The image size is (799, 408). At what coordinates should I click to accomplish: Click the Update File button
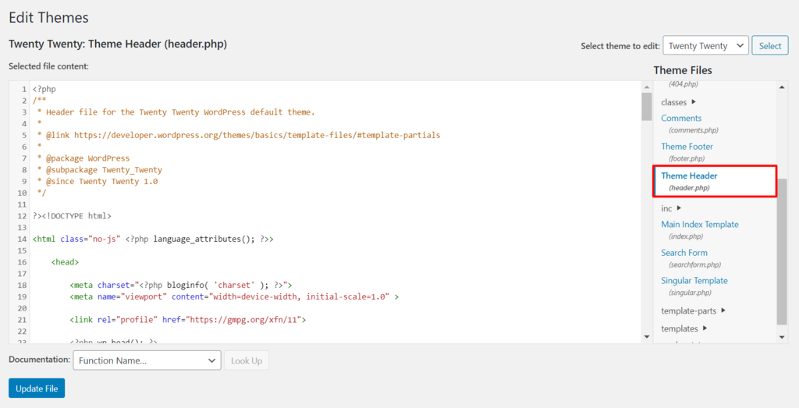pyautogui.click(x=37, y=388)
